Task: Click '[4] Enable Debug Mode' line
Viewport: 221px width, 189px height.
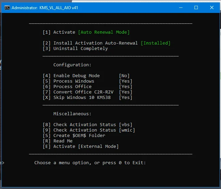Action: coord(71,76)
